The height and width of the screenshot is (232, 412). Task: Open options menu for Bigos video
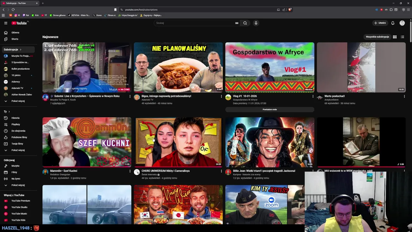(x=221, y=96)
